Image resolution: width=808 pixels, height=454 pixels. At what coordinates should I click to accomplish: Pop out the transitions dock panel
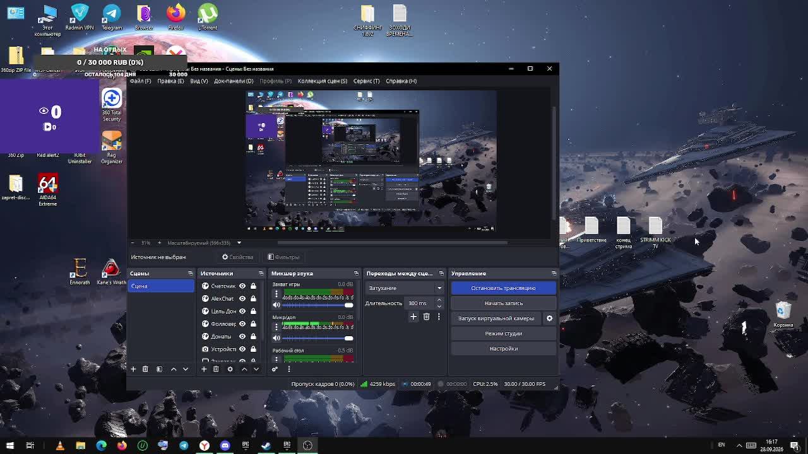(441, 274)
